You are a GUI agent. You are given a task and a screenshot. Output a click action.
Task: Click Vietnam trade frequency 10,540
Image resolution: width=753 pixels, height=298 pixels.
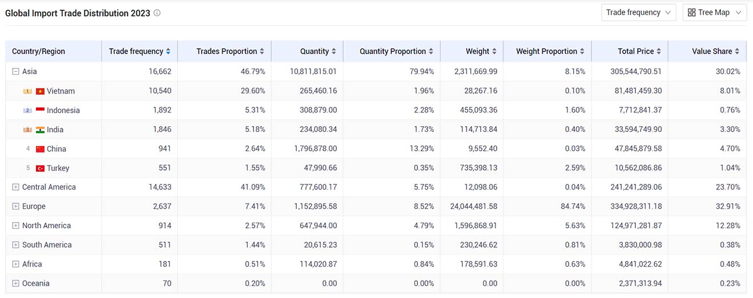pos(159,91)
